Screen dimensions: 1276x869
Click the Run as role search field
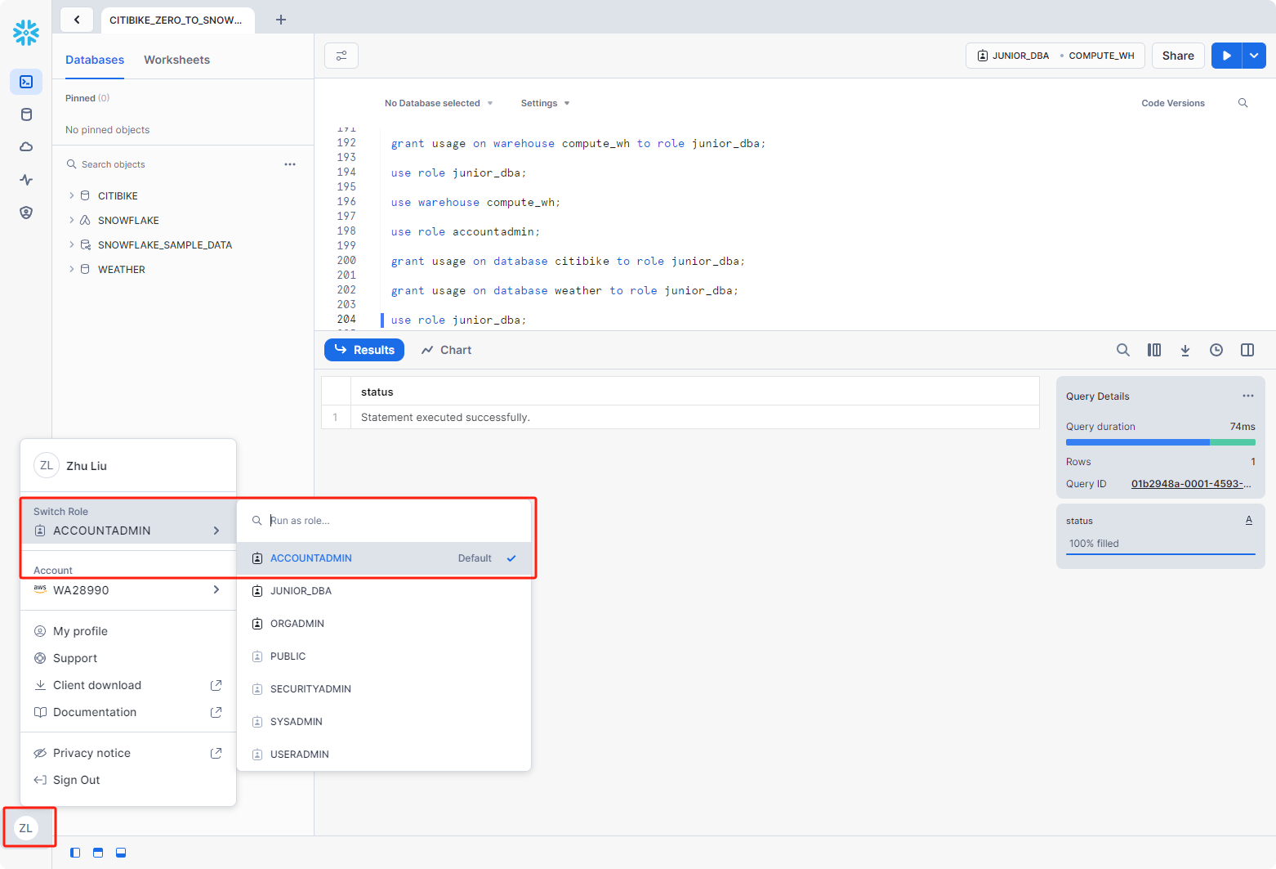click(392, 521)
